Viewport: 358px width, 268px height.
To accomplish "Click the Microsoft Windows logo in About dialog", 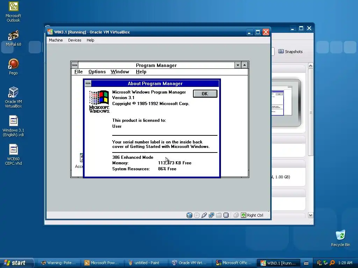I will click(x=99, y=102).
